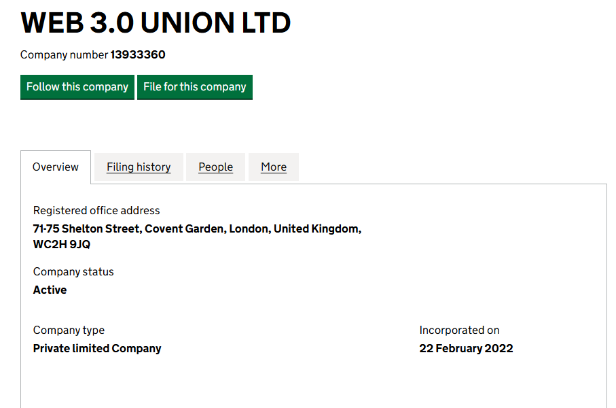The height and width of the screenshot is (408, 616).
Task: Click the 22 February 2022 date
Action: 466,349
